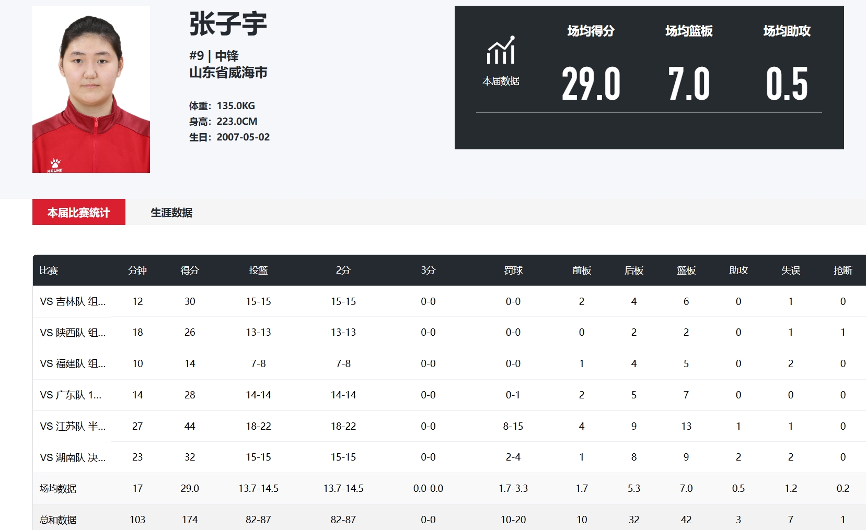Click the player name 张子宇 heading
The width and height of the screenshot is (866, 530).
click(x=228, y=24)
